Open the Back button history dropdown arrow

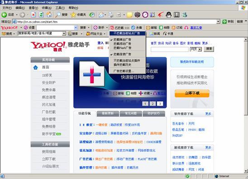(17, 15)
